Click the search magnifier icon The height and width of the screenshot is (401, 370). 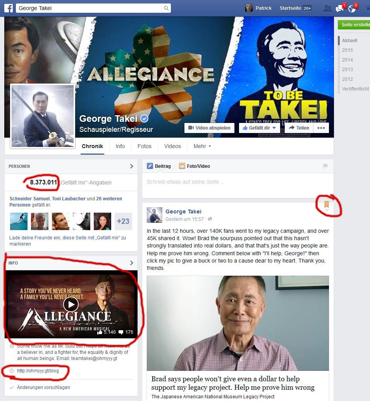point(166,8)
